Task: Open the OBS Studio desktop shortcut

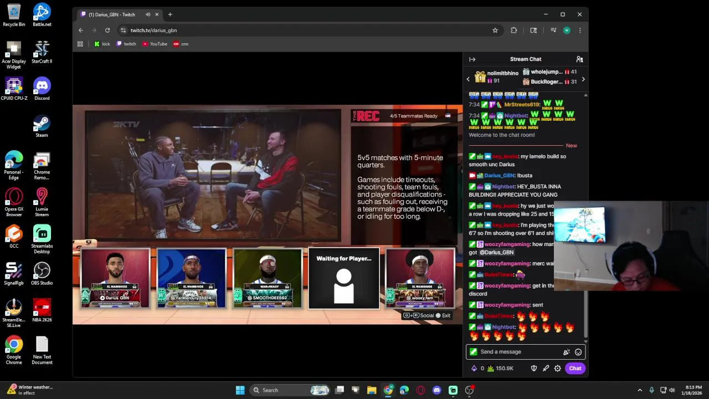Action: (42, 274)
